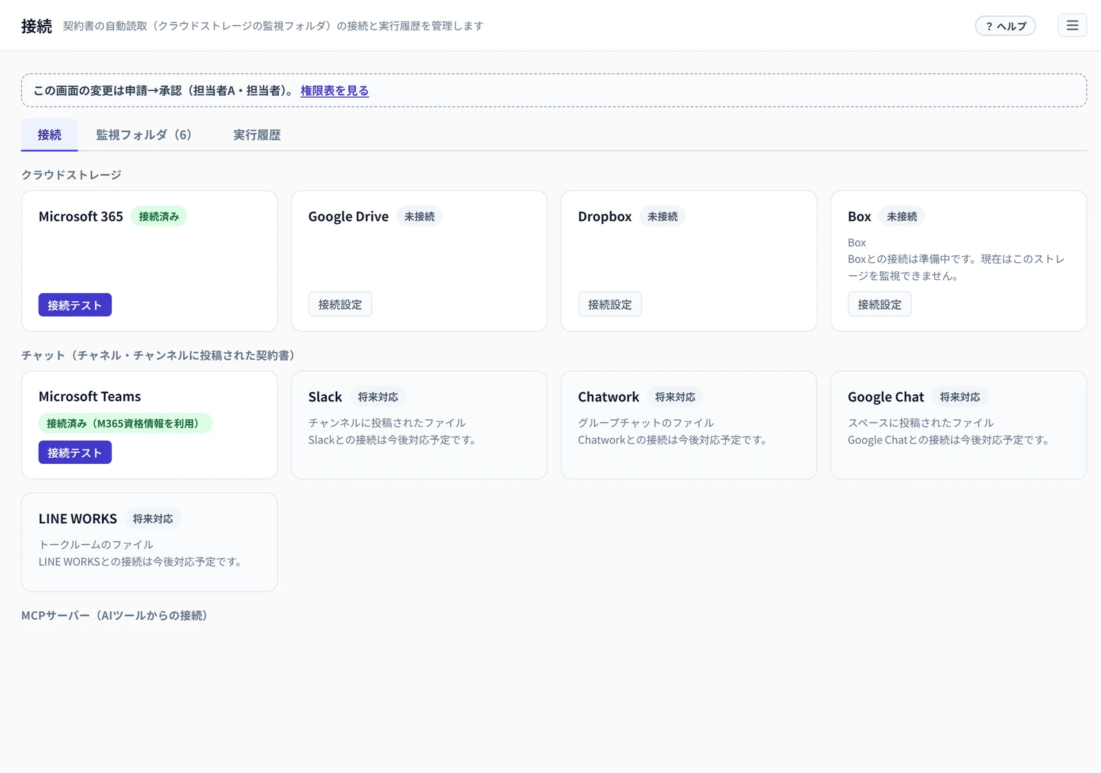Click the グループチャットのファイル text
Viewport: 1101px width, 773px height.
pos(646,423)
